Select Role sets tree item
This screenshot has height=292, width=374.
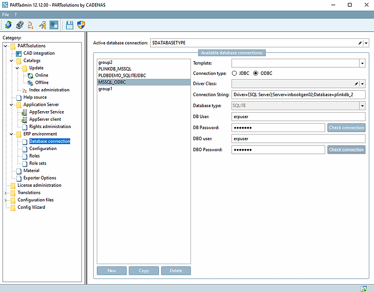pyautogui.click(x=38, y=163)
